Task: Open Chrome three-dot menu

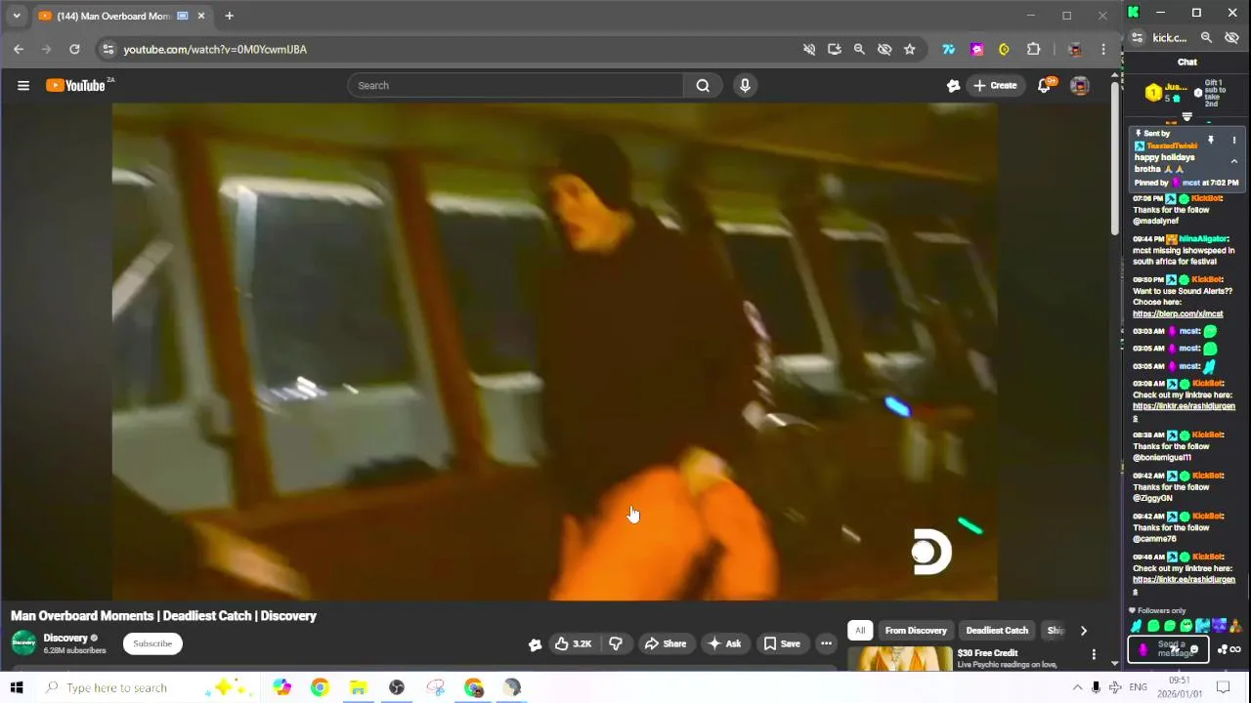Action: pyautogui.click(x=1103, y=49)
